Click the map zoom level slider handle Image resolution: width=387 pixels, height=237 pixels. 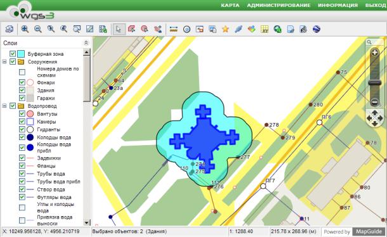[x=375, y=82]
